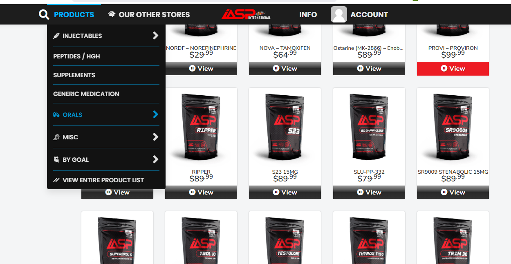
Task: Click the pills icon beside Orals
Action: pos(56,115)
